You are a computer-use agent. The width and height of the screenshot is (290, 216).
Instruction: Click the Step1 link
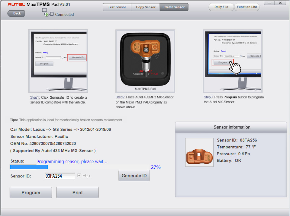click(35, 97)
